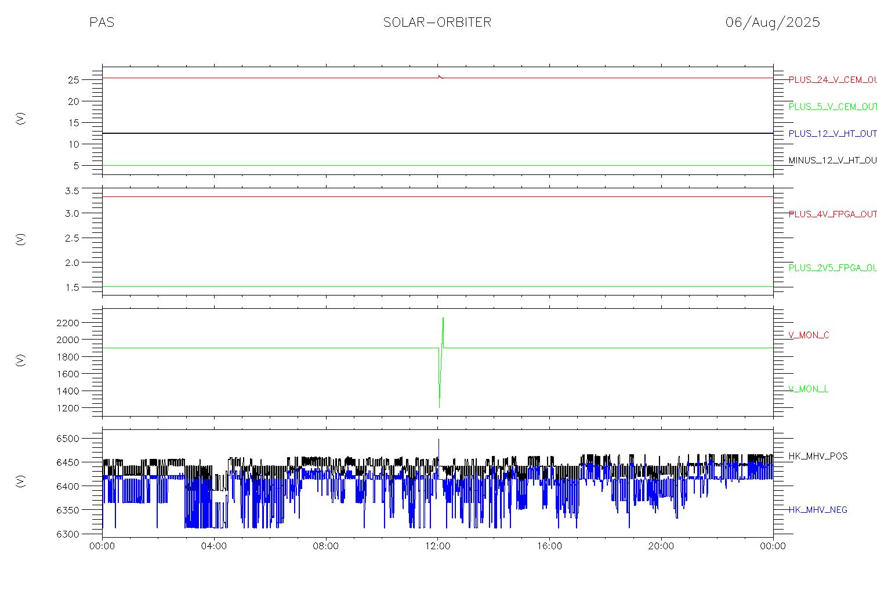
Task: Click the green V_MON_L spike peak near 12:00
Action: [x=443, y=318]
